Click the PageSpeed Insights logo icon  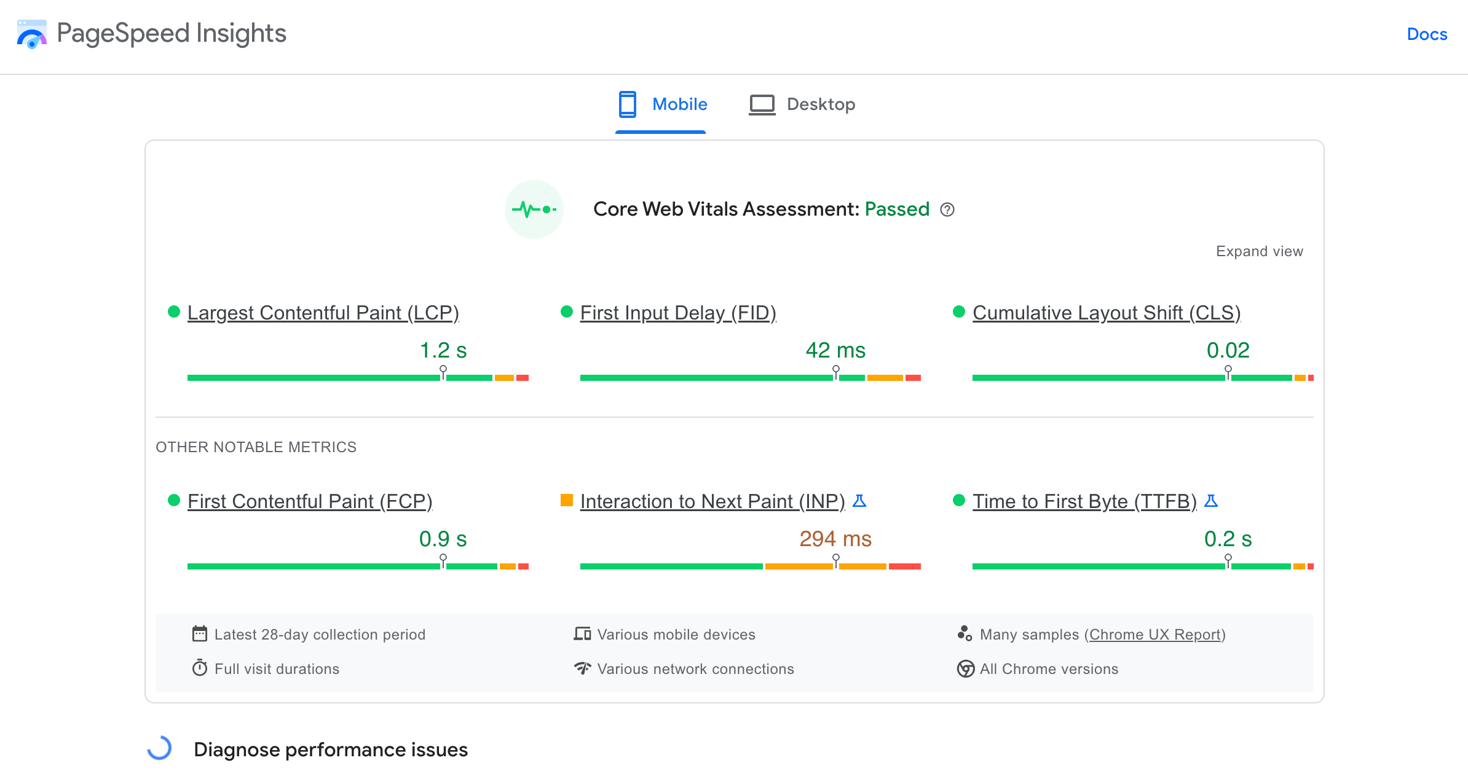click(x=32, y=34)
